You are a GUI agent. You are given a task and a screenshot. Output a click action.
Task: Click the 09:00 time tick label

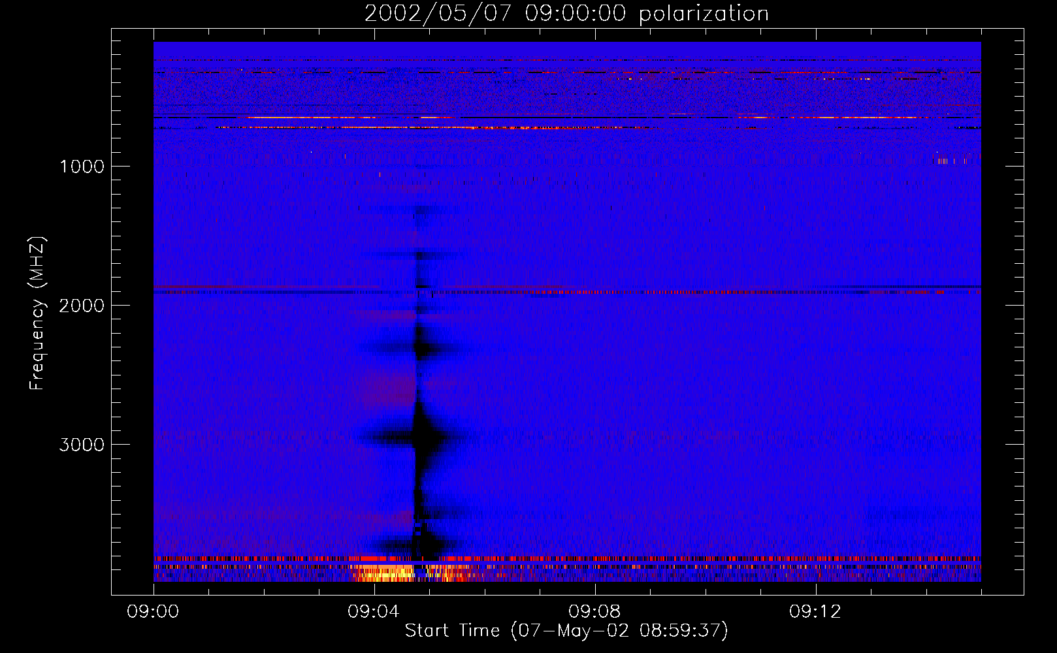pyautogui.click(x=153, y=612)
